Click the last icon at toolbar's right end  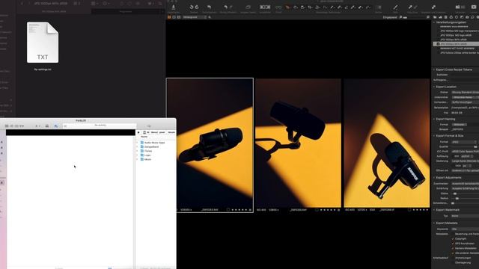tap(474, 7)
